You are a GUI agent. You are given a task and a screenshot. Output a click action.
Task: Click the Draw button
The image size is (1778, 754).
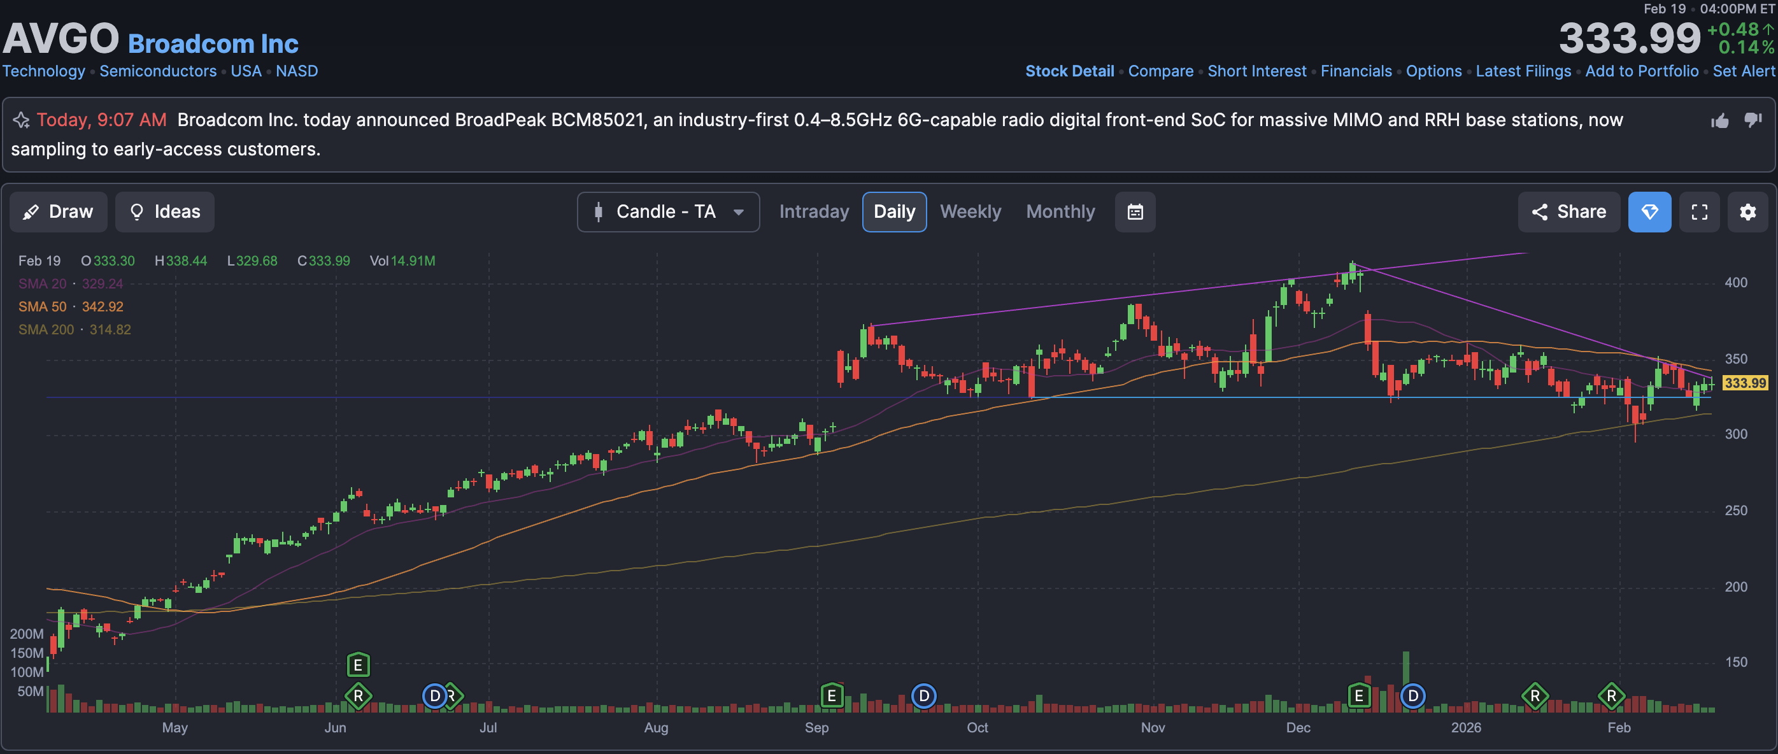pyautogui.click(x=58, y=212)
